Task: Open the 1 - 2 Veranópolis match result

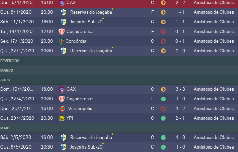Action: (x=180, y=108)
